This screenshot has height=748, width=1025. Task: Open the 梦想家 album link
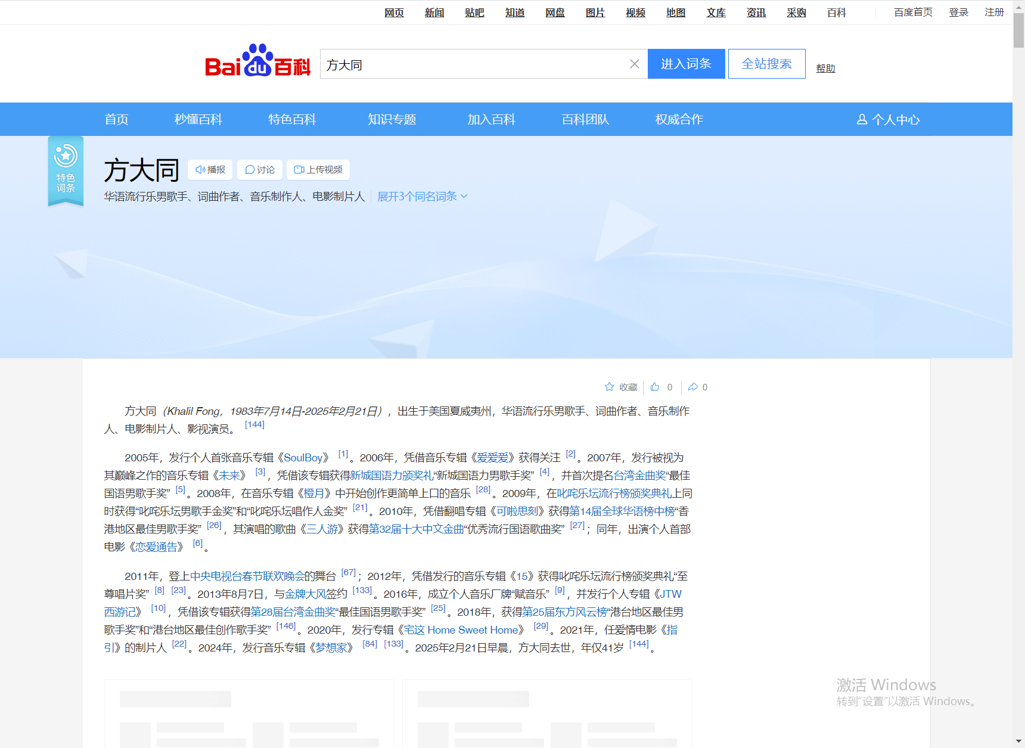coord(331,648)
